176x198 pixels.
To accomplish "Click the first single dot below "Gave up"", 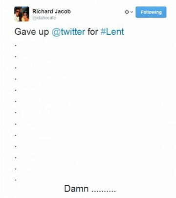I will 16,46.
